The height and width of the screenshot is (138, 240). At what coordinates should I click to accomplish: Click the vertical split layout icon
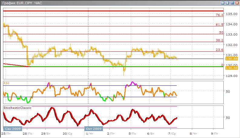(223, 3)
